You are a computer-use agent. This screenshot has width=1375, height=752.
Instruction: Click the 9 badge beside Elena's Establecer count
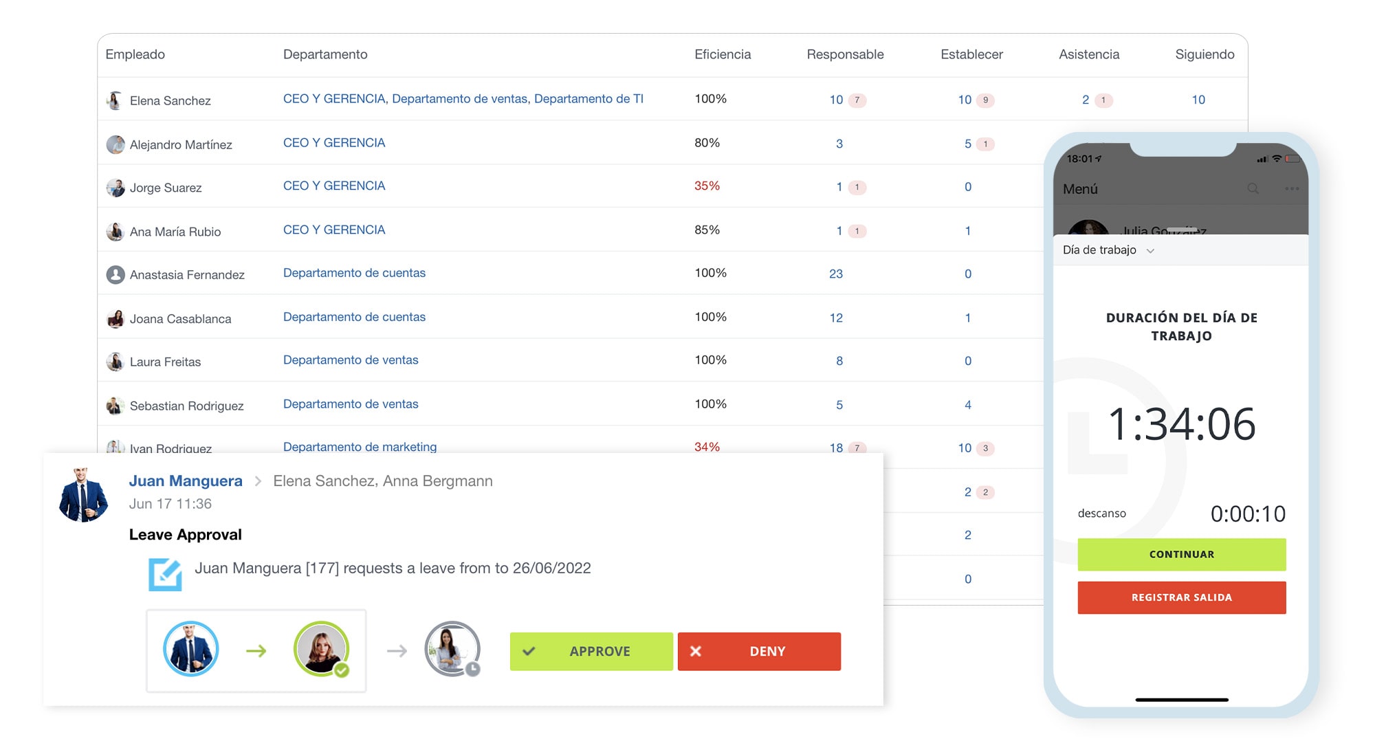coord(985,100)
